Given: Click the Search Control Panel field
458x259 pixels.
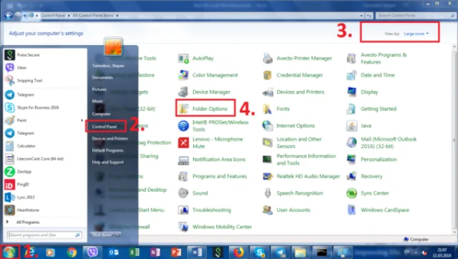Looking at the screenshot, I should point(415,16).
